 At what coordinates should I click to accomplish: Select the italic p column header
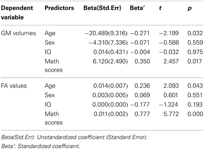pyautogui.click(x=190, y=9)
